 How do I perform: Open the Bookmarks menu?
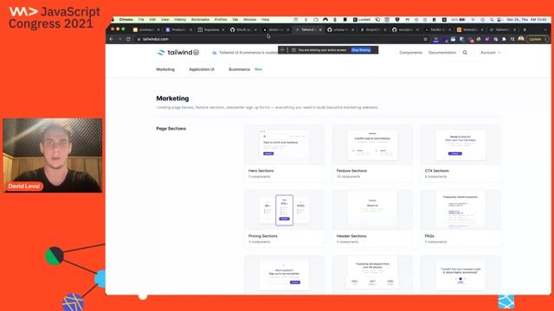pyautogui.click(x=200, y=20)
